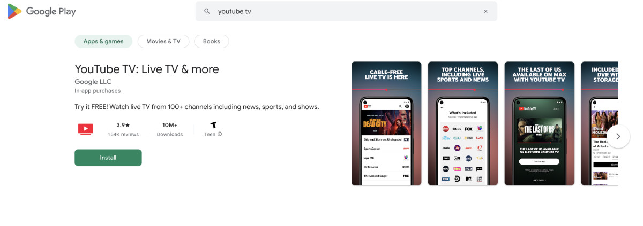Open the 'Top channels' screenshot
This screenshot has width=643, height=226.
coord(463,123)
